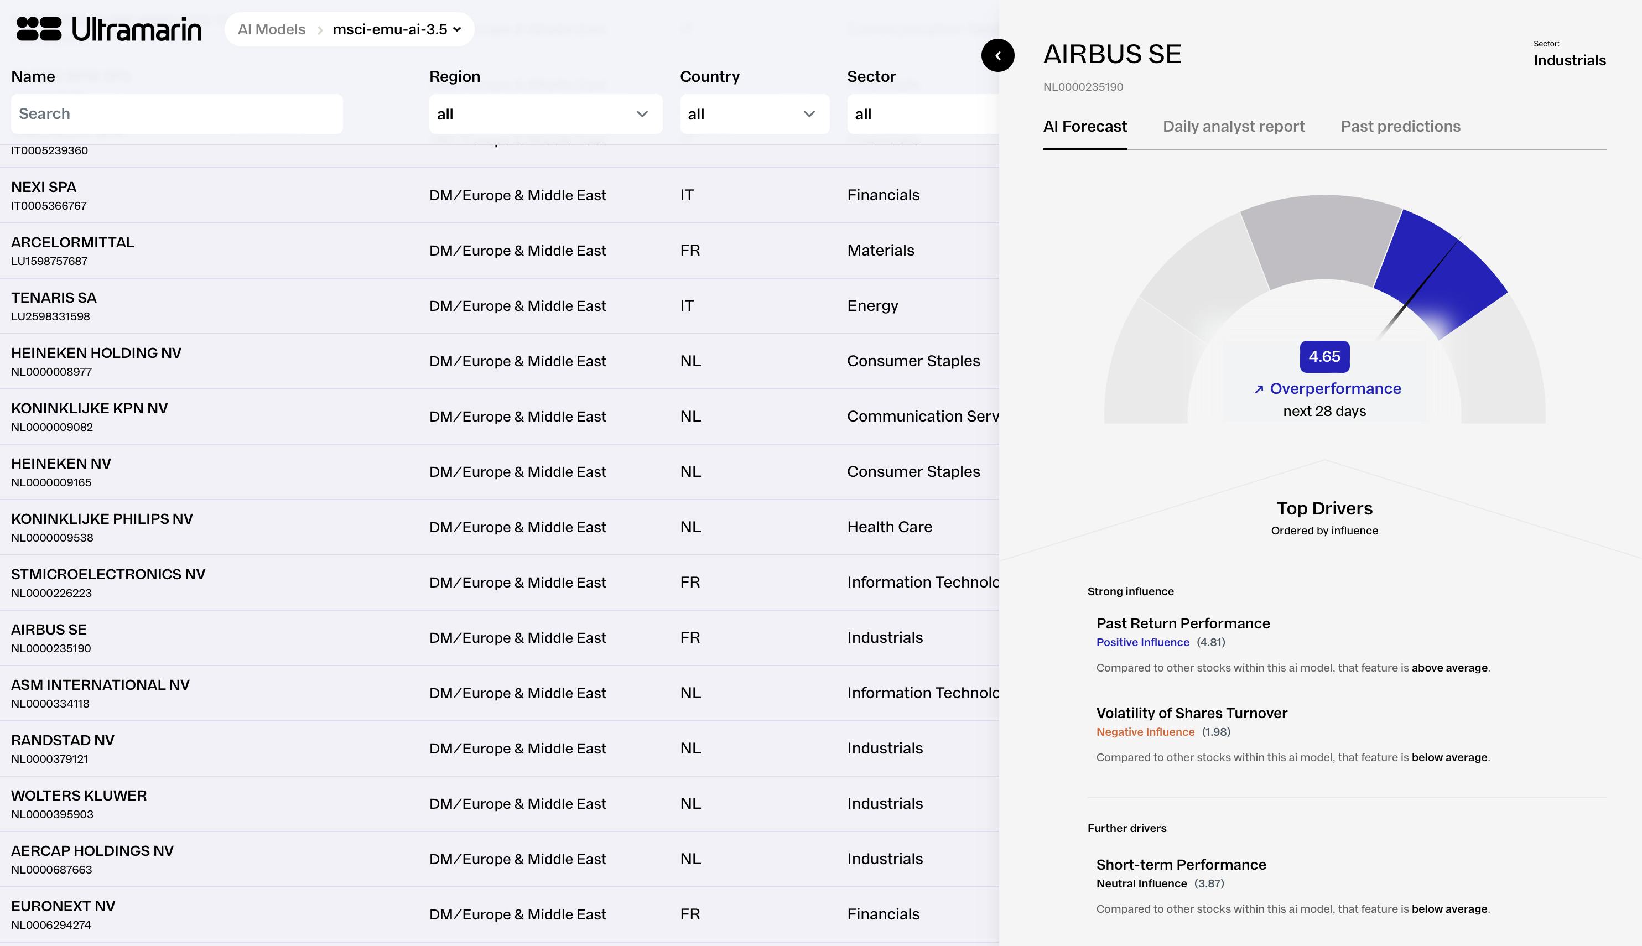The image size is (1642, 946).
Task: Open the Sector filter dropdown
Action: tap(922, 114)
